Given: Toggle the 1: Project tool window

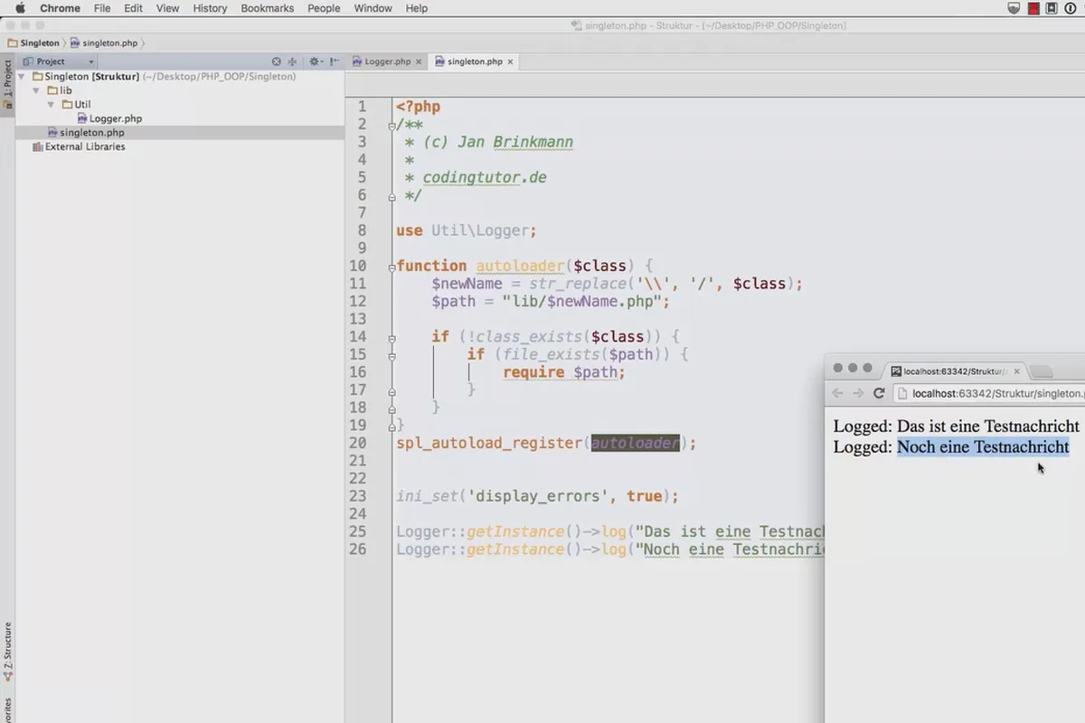Looking at the screenshot, I should coord(7,84).
